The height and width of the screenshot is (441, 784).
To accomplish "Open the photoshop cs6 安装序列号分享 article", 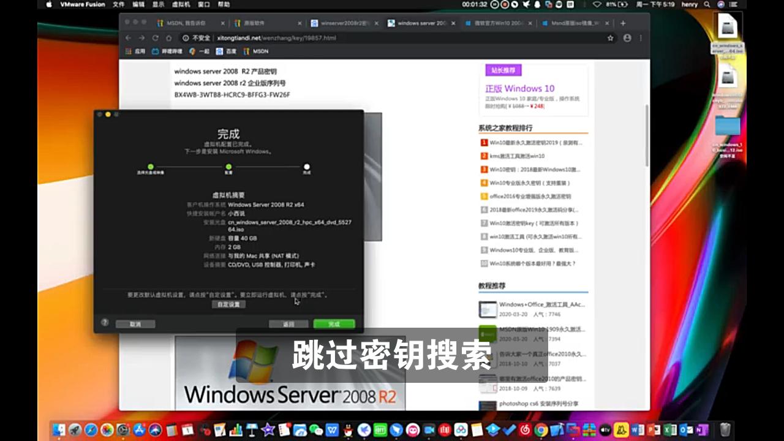I will point(538,404).
